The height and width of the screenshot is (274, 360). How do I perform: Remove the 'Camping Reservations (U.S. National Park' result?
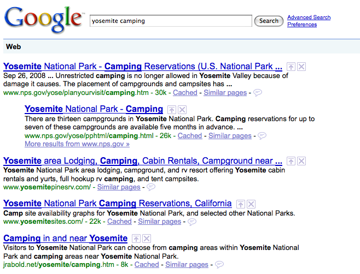[301, 67]
